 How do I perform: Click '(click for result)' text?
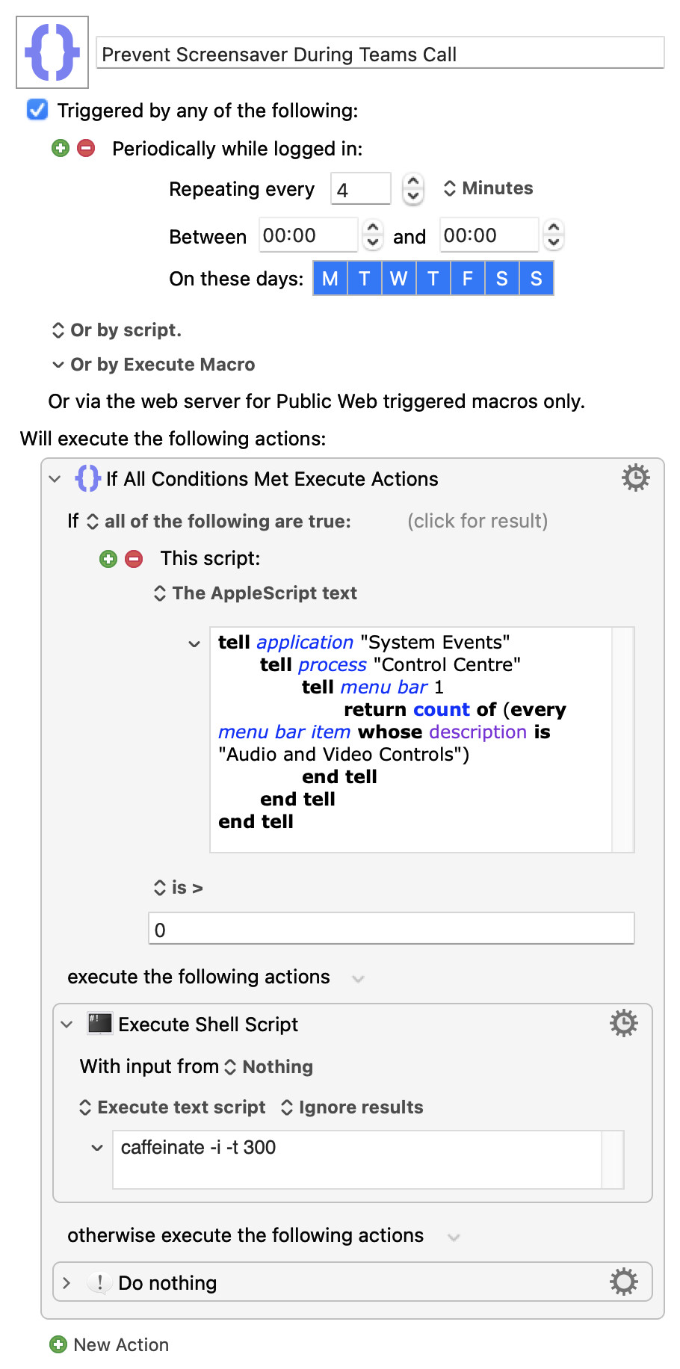click(x=477, y=521)
